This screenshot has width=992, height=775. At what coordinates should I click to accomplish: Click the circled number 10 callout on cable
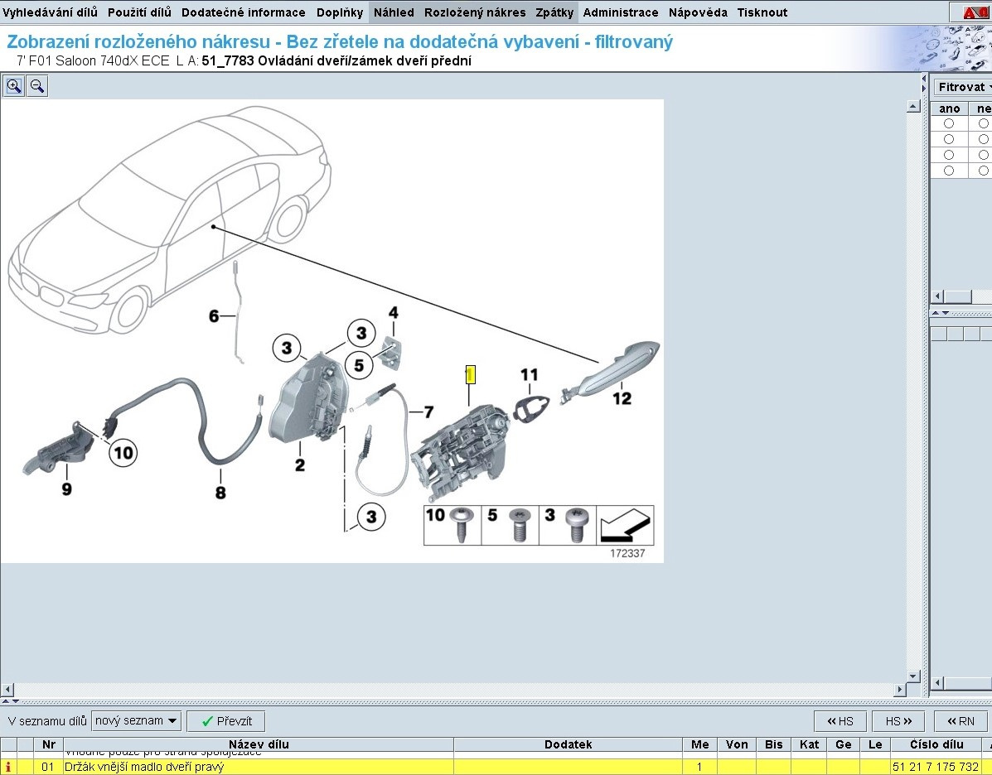point(123,452)
